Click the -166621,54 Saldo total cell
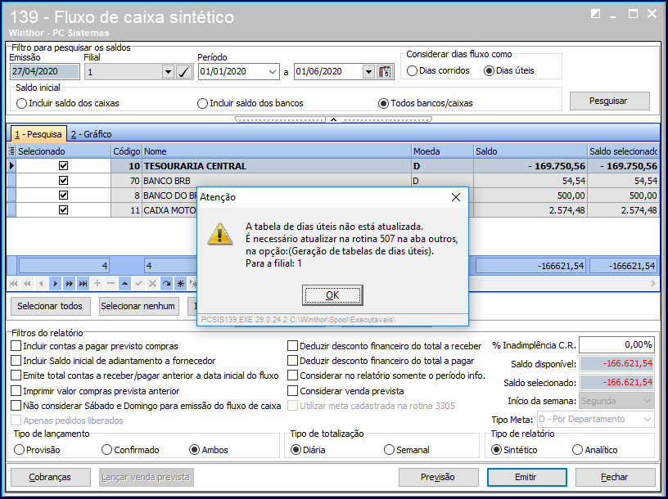The image size is (668, 499). [530, 266]
